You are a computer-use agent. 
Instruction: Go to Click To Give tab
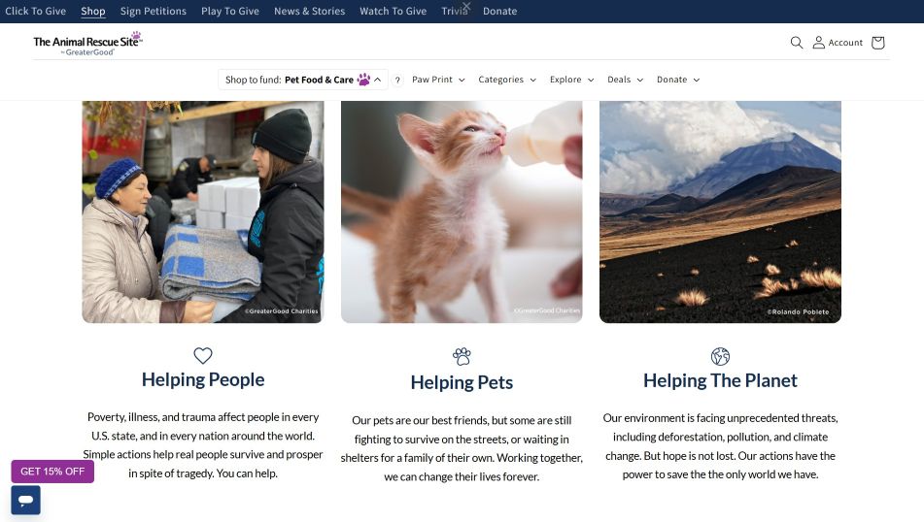tap(35, 11)
